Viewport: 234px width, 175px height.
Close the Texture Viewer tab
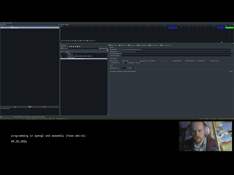(x=118, y=45)
